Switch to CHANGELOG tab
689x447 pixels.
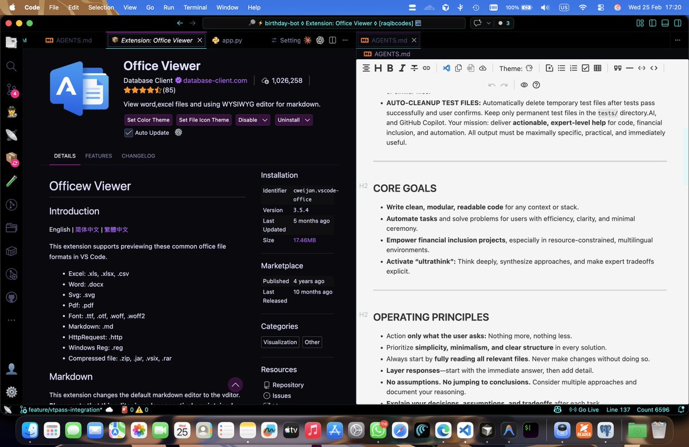pos(138,156)
